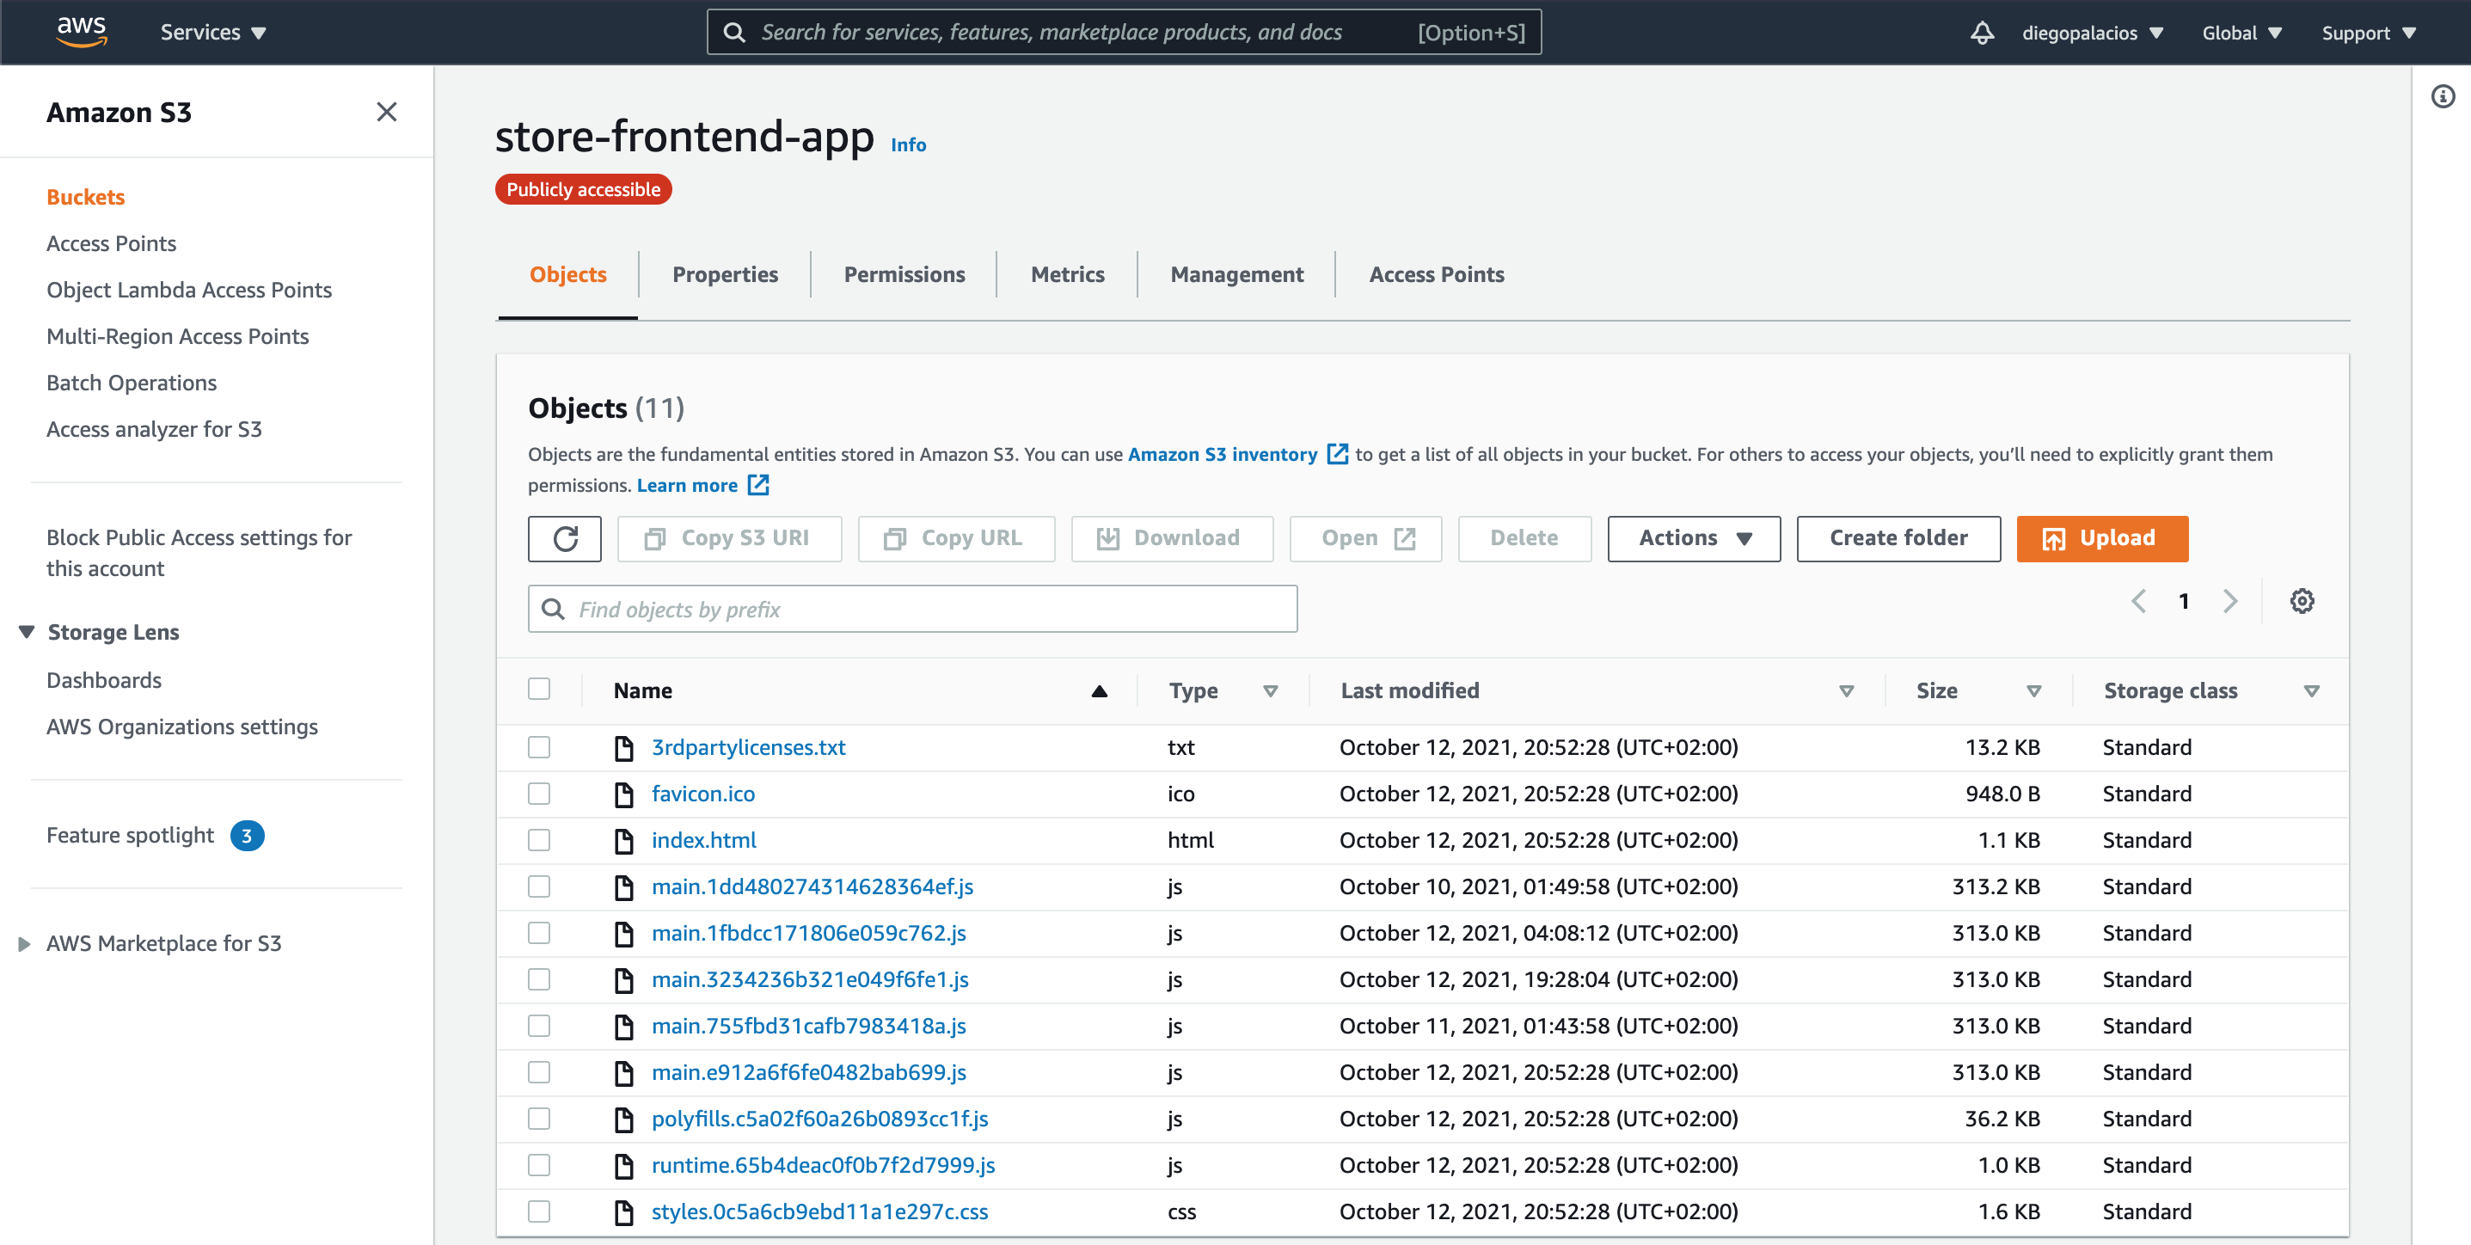Image resolution: width=2471 pixels, height=1245 pixels.
Task: Click the notifications bell icon
Action: [x=1982, y=33]
